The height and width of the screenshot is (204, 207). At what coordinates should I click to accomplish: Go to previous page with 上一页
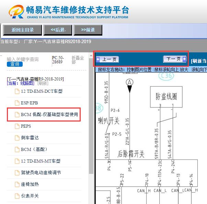107,59
